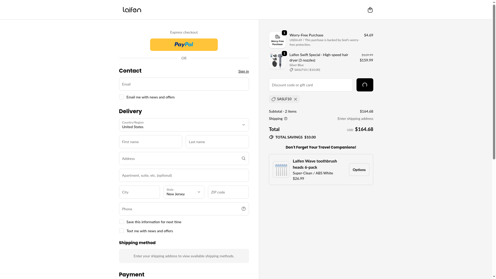Tick Text me with news and offers
Screen dimensions: 496x279
click(122, 231)
